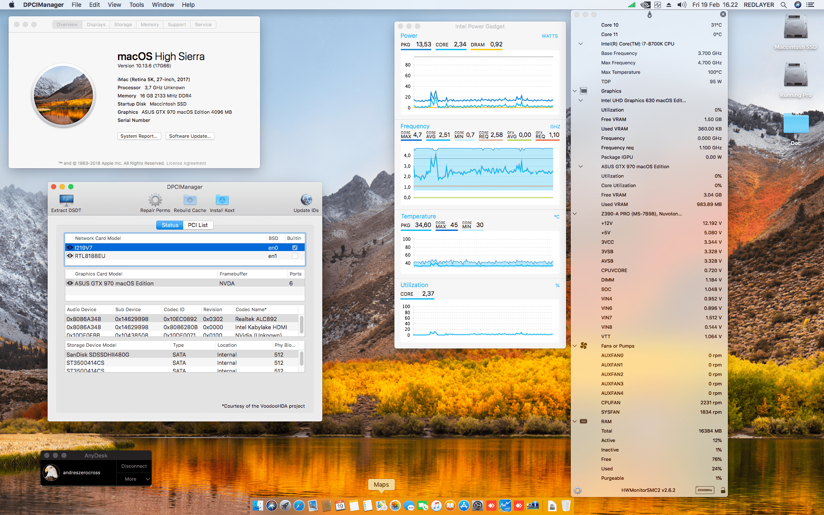824x515 pixels.
Task: Click the Install Kext folder icon
Action: 222,200
